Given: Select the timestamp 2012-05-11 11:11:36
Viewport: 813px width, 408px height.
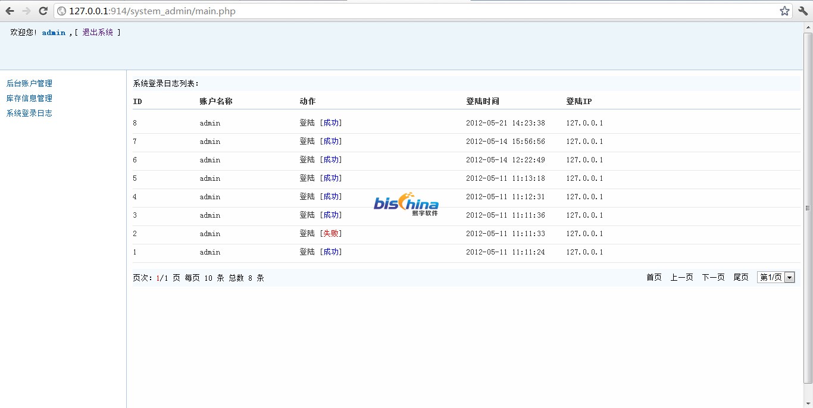Looking at the screenshot, I should pyautogui.click(x=505, y=215).
